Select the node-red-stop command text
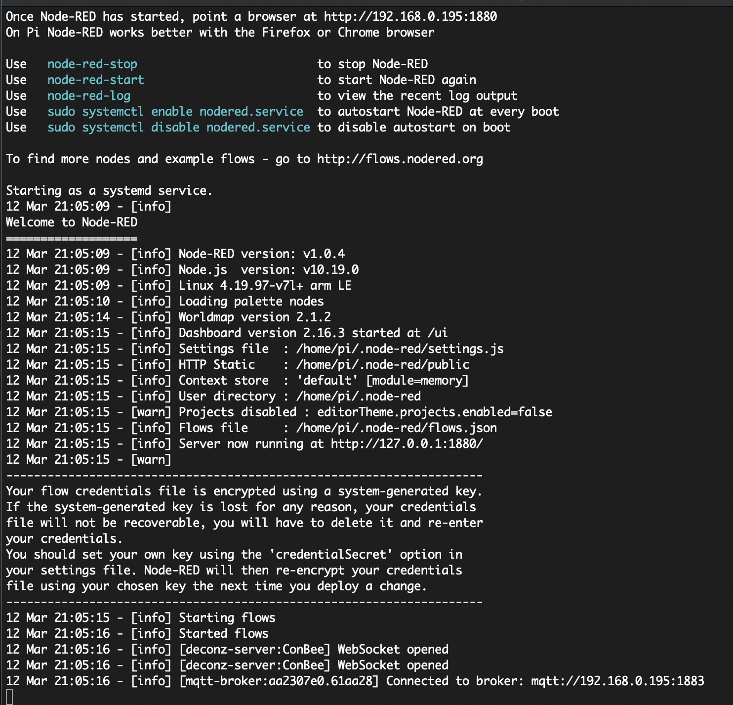The image size is (733, 705). pyautogui.click(x=92, y=64)
